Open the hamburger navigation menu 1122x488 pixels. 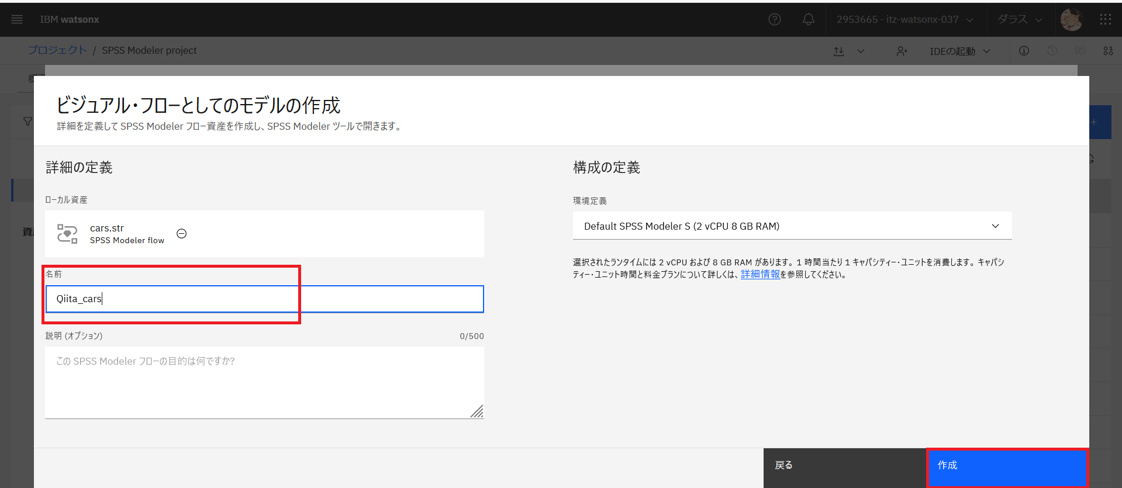[x=17, y=19]
